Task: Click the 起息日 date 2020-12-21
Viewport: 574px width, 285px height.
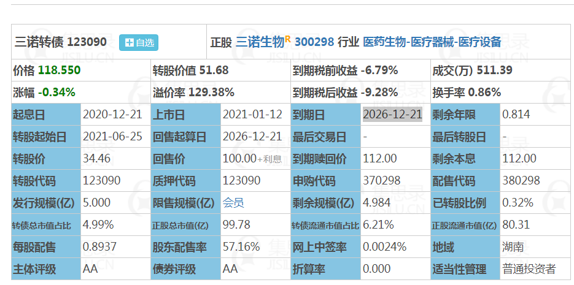Action: click(x=112, y=115)
